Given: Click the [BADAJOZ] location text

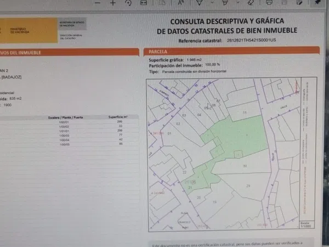Looking at the screenshot, I should (12, 77).
